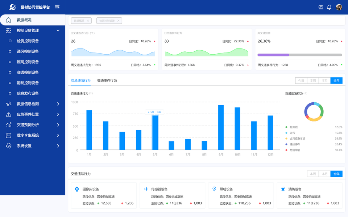Click the green 日交通事件行为 area chart

[207, 52]
